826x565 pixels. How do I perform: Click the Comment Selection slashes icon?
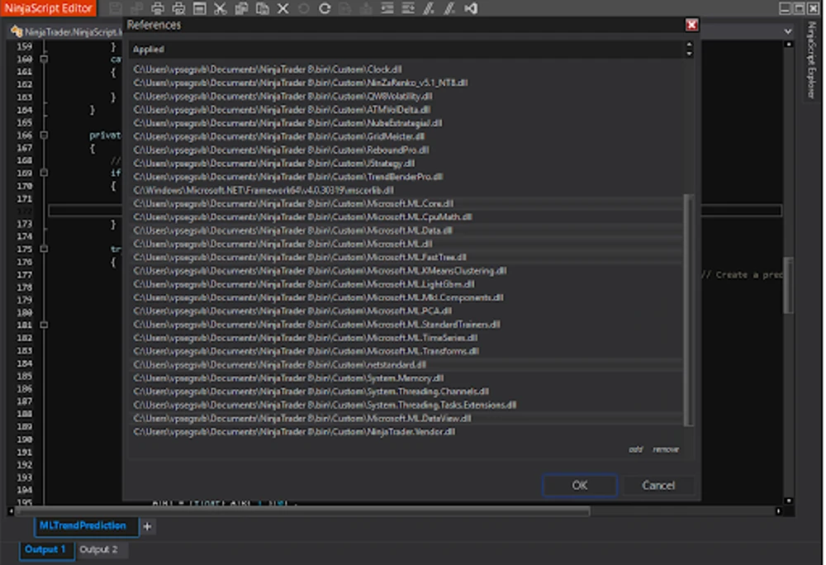point(429,8)
